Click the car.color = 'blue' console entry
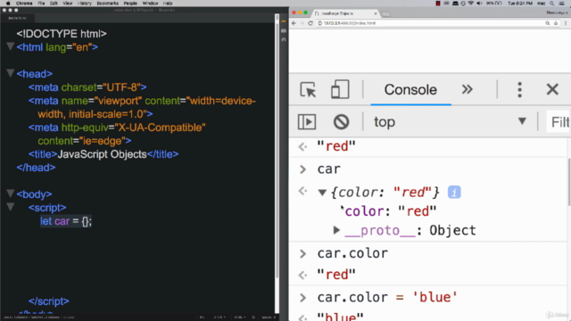This screenshot has height=321, width=571. click(387, 297)
